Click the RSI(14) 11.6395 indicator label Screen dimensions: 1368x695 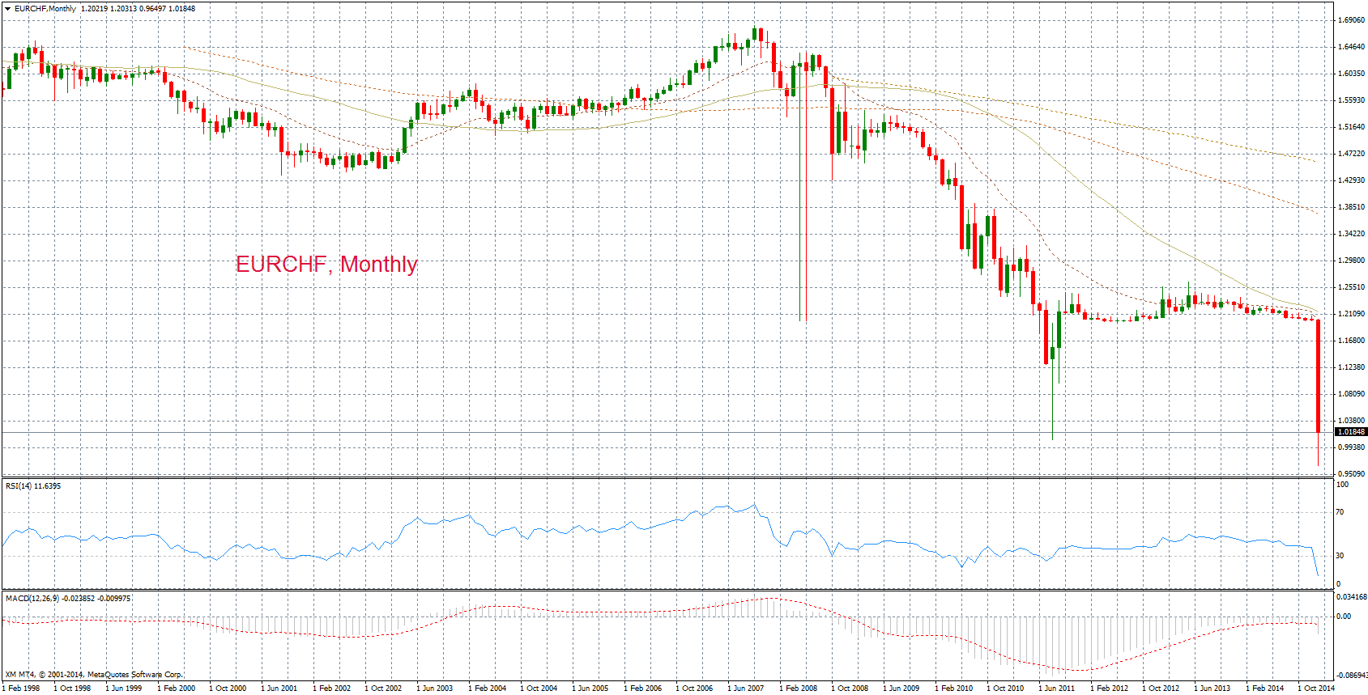tap(33, 485)
